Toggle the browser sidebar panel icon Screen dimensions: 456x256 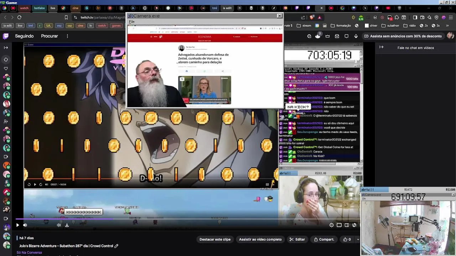(x=415, y=17)
